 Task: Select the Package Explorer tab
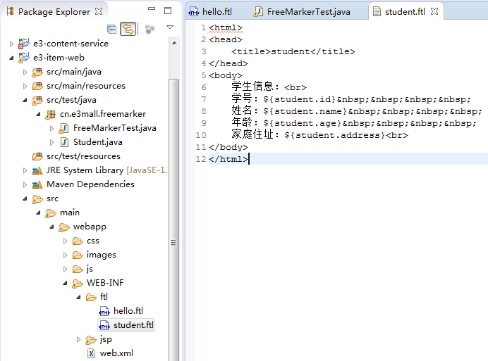[x=54, y=12]
